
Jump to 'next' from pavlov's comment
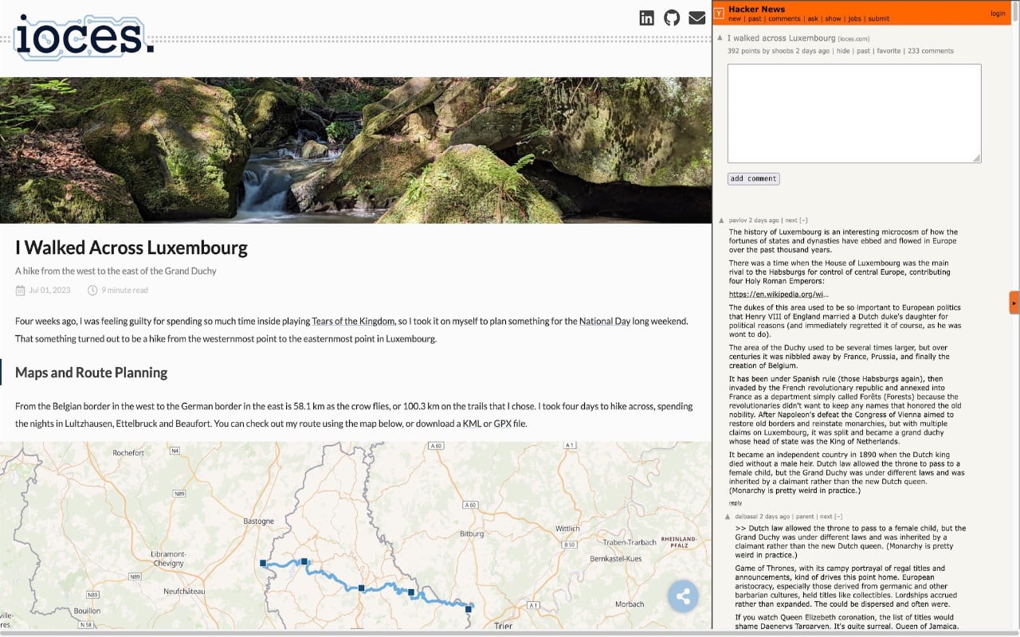[790, 221]
